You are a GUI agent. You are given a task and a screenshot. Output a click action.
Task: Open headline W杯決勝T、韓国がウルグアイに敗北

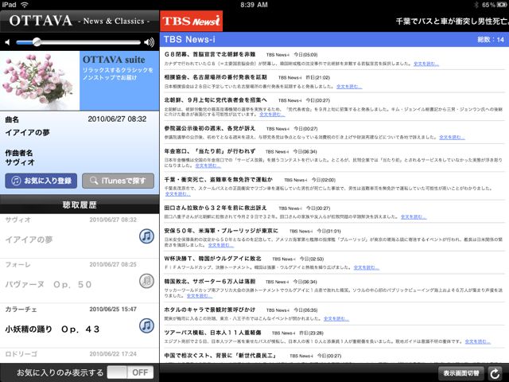tap(212, 259)
